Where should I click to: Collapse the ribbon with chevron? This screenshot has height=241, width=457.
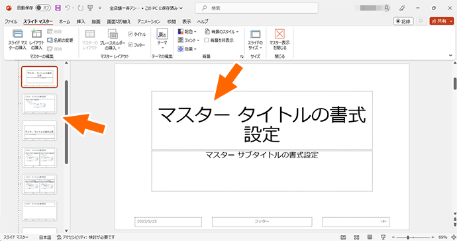[450, 56]
